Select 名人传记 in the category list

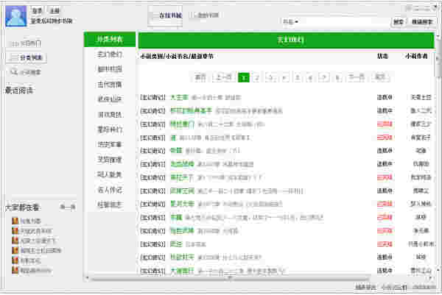(110, 190)
